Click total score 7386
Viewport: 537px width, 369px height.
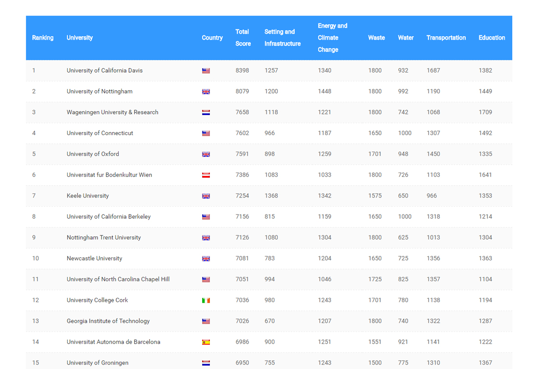(242, 175)
